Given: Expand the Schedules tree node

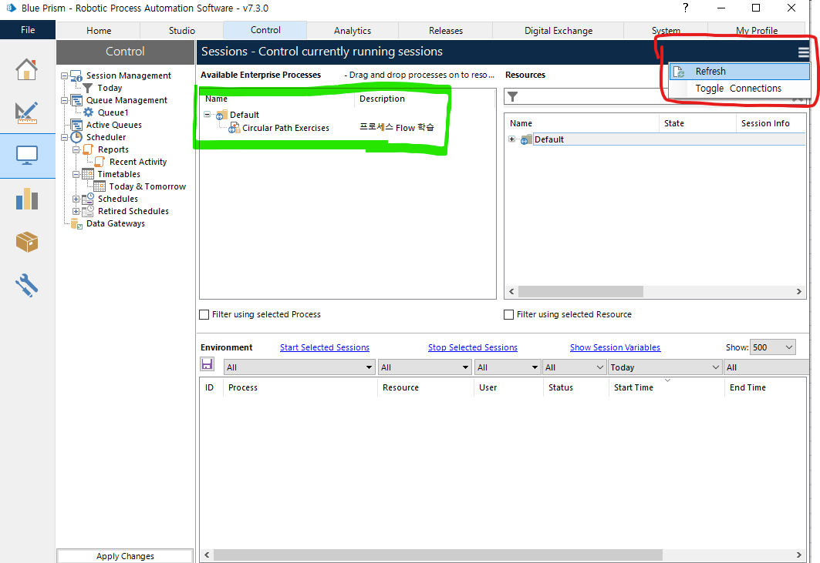Looking at the screenshot, I should (76, 199).
